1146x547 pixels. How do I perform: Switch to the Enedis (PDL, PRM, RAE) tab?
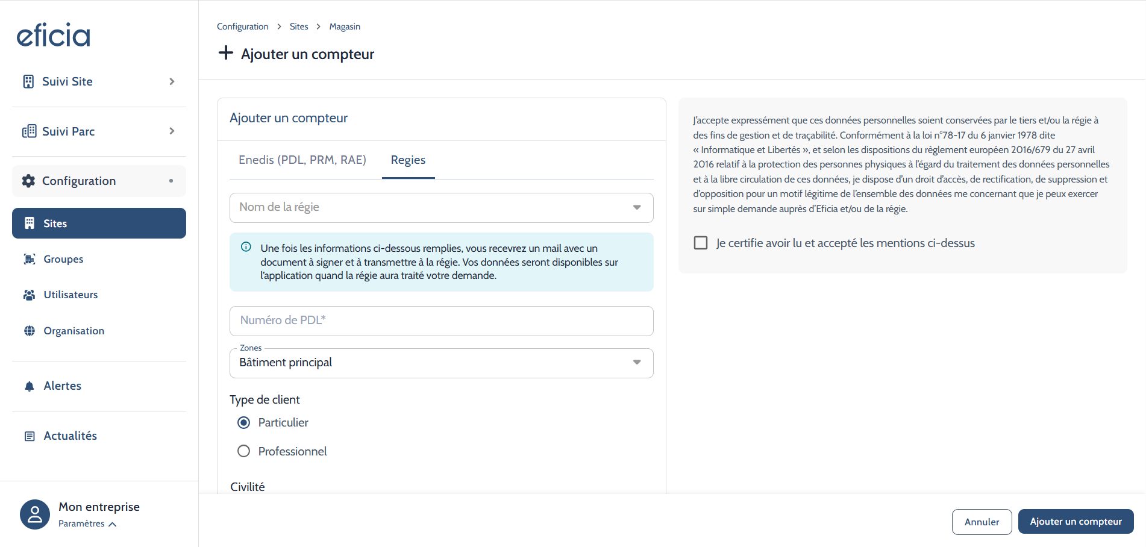pyautogui.click(x=302, y=160)
